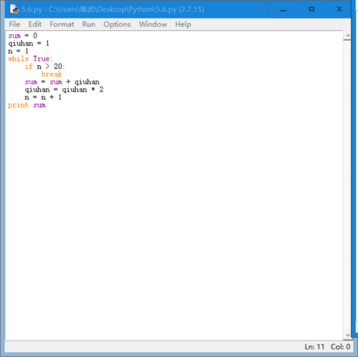The image size is (358, 357).
Task: Place cursor on the 'while True:' line
Action: click(x=30, y=59)
